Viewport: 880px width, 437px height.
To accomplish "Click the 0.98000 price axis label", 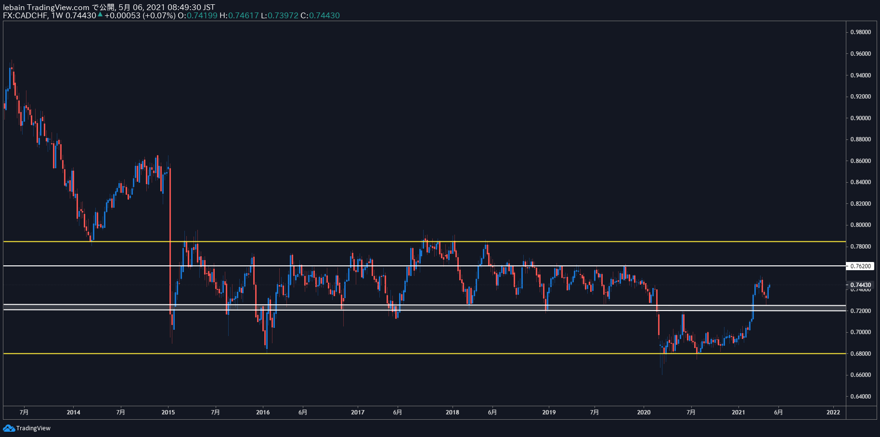I will [860, 32].
